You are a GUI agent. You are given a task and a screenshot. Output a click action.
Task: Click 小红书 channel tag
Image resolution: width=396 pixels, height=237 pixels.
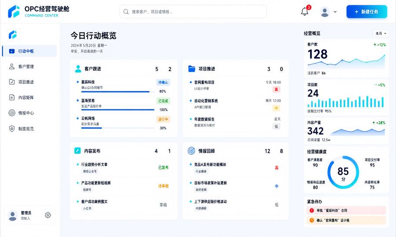87,208
